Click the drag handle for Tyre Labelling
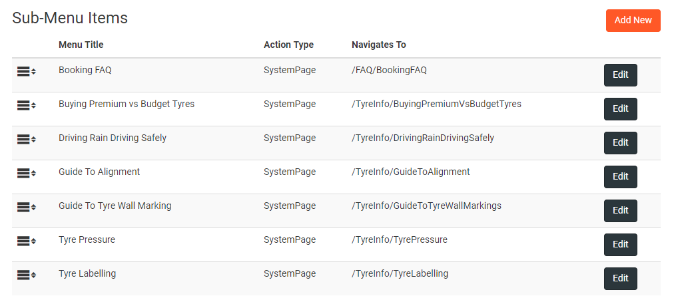The image size is (674, 300). click(26, 275)
